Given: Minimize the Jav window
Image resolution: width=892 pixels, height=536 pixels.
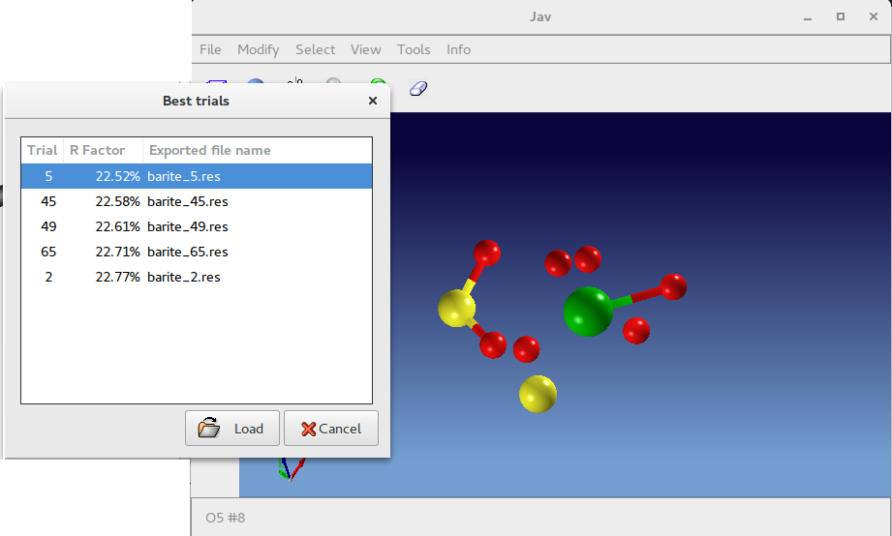Looking at the screenshot, I should tap(807, 17).
